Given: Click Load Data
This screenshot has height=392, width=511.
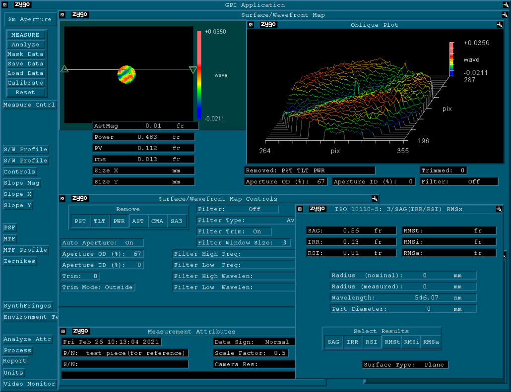Looking at the screenshot, I should pos(25,73).
